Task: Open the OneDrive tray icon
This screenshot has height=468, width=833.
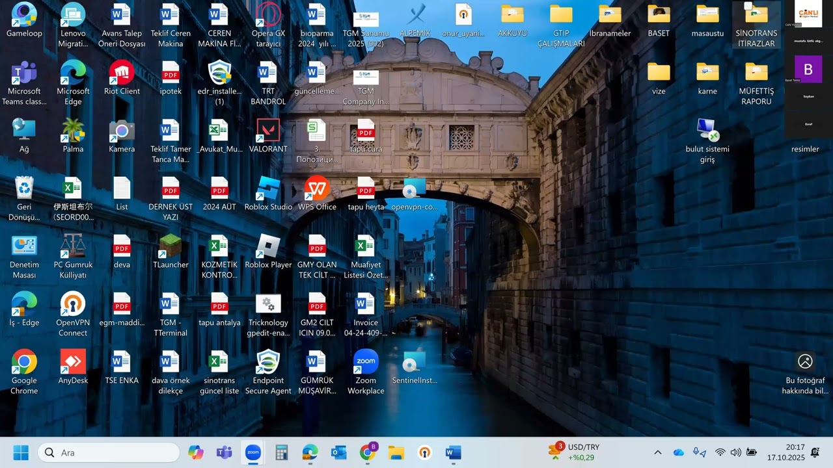Action: [x=679, y=452]
